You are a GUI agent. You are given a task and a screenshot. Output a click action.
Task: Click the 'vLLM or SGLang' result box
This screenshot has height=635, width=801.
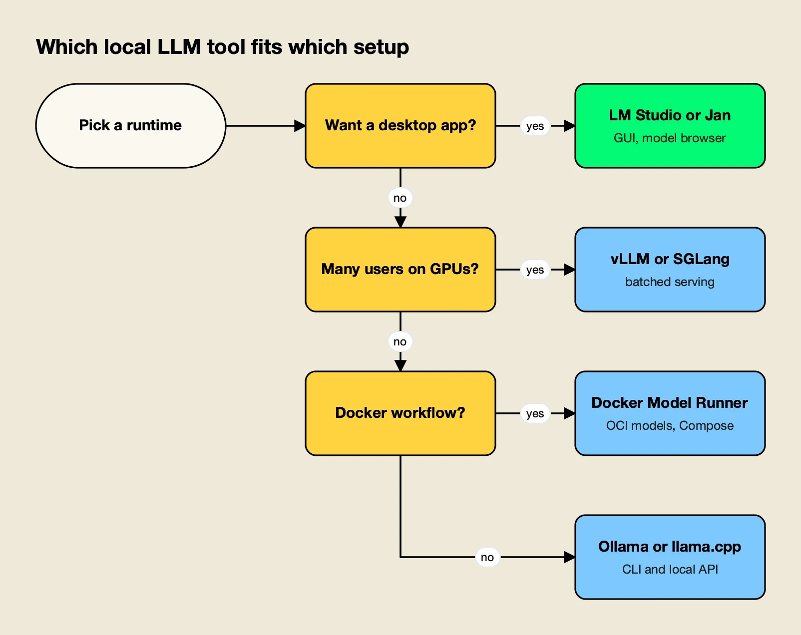coord(670,270)
